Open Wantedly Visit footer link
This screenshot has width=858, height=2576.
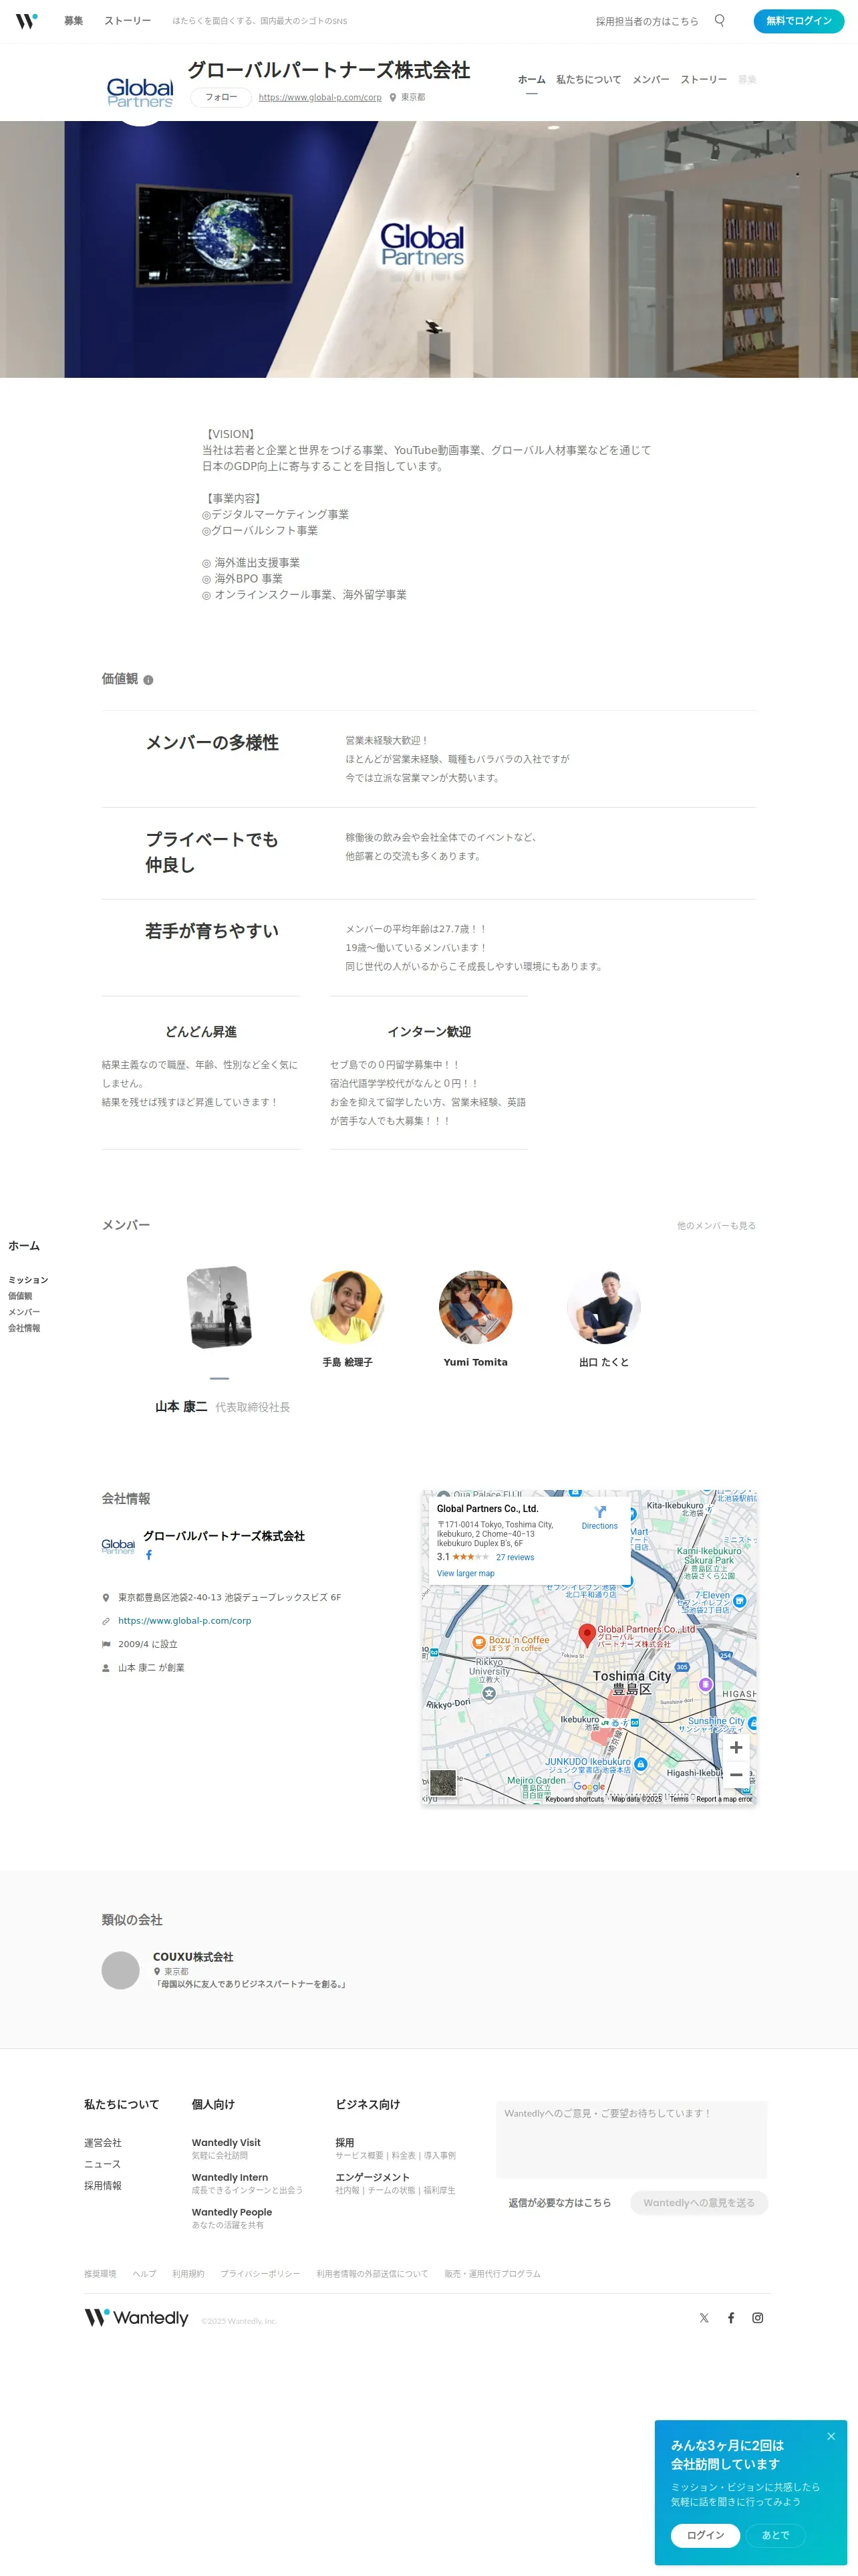(x=226, y=2143)
